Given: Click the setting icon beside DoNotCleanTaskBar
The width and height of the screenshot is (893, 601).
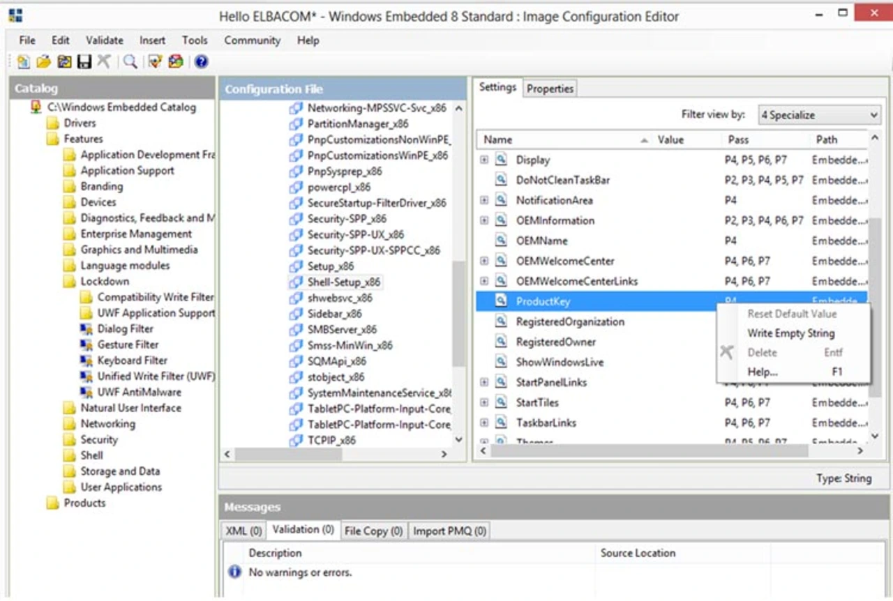Looking at the screenshot, I should 501,180.
